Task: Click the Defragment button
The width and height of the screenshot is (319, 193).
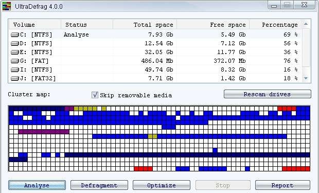Action: point(99,185)
